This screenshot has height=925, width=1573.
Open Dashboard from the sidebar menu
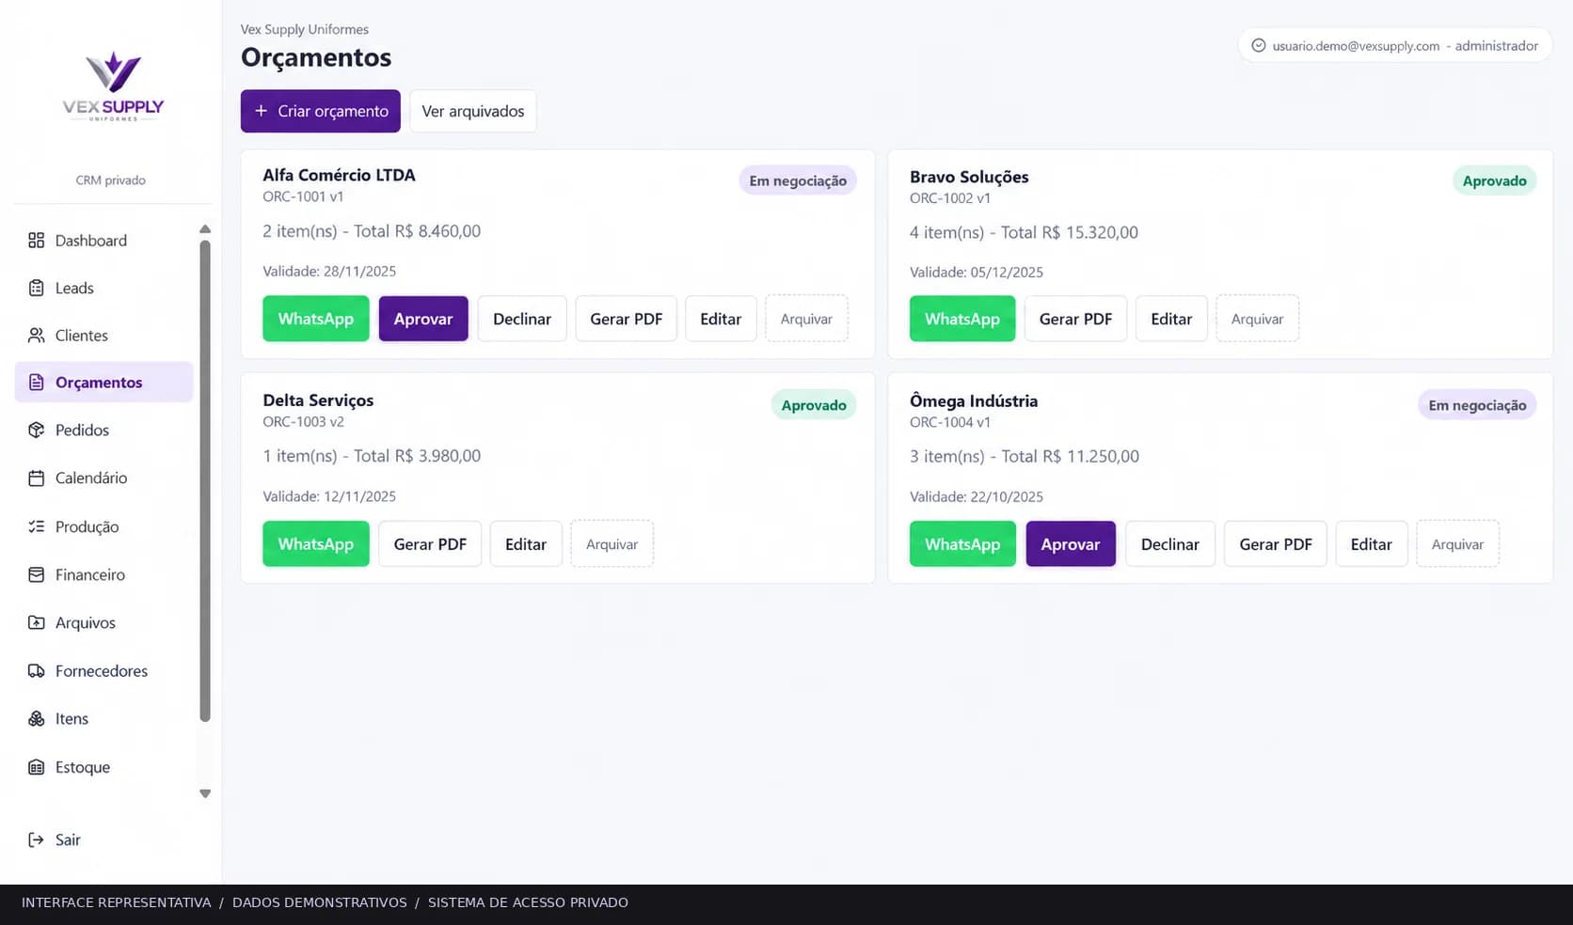pos(104,241)
